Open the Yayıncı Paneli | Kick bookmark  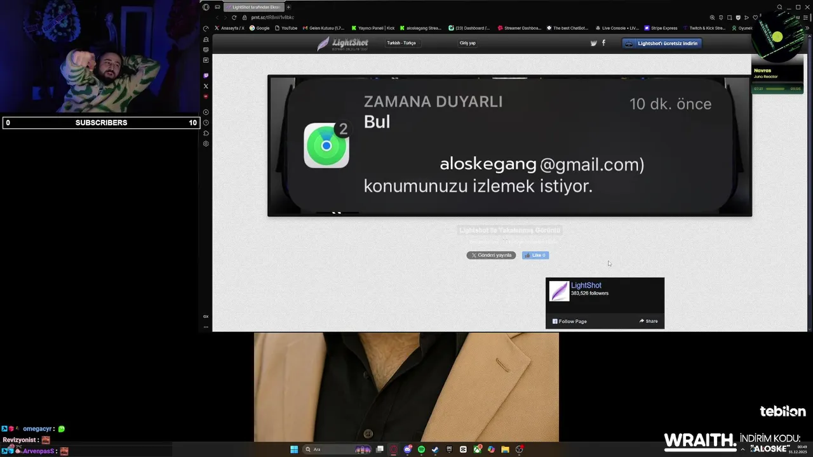(373, 28)
